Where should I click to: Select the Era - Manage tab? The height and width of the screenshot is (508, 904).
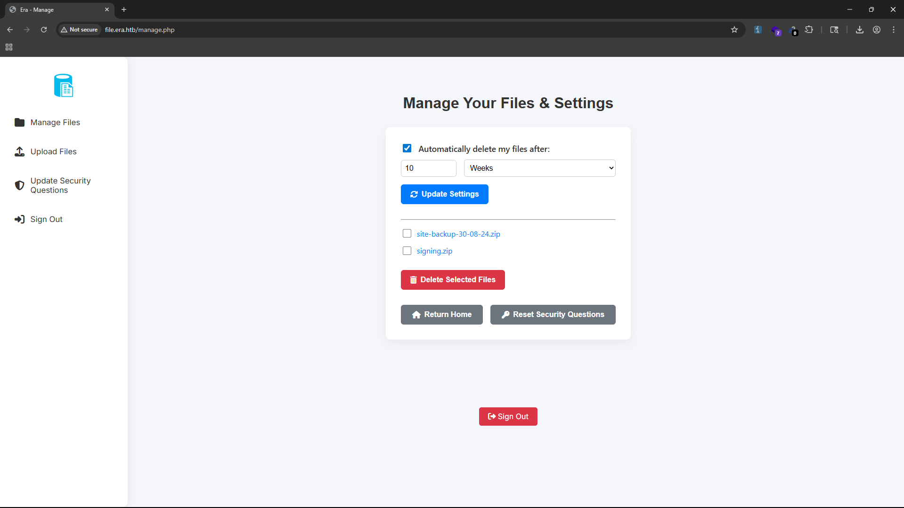pyautogui.click(x=59, y=9)
